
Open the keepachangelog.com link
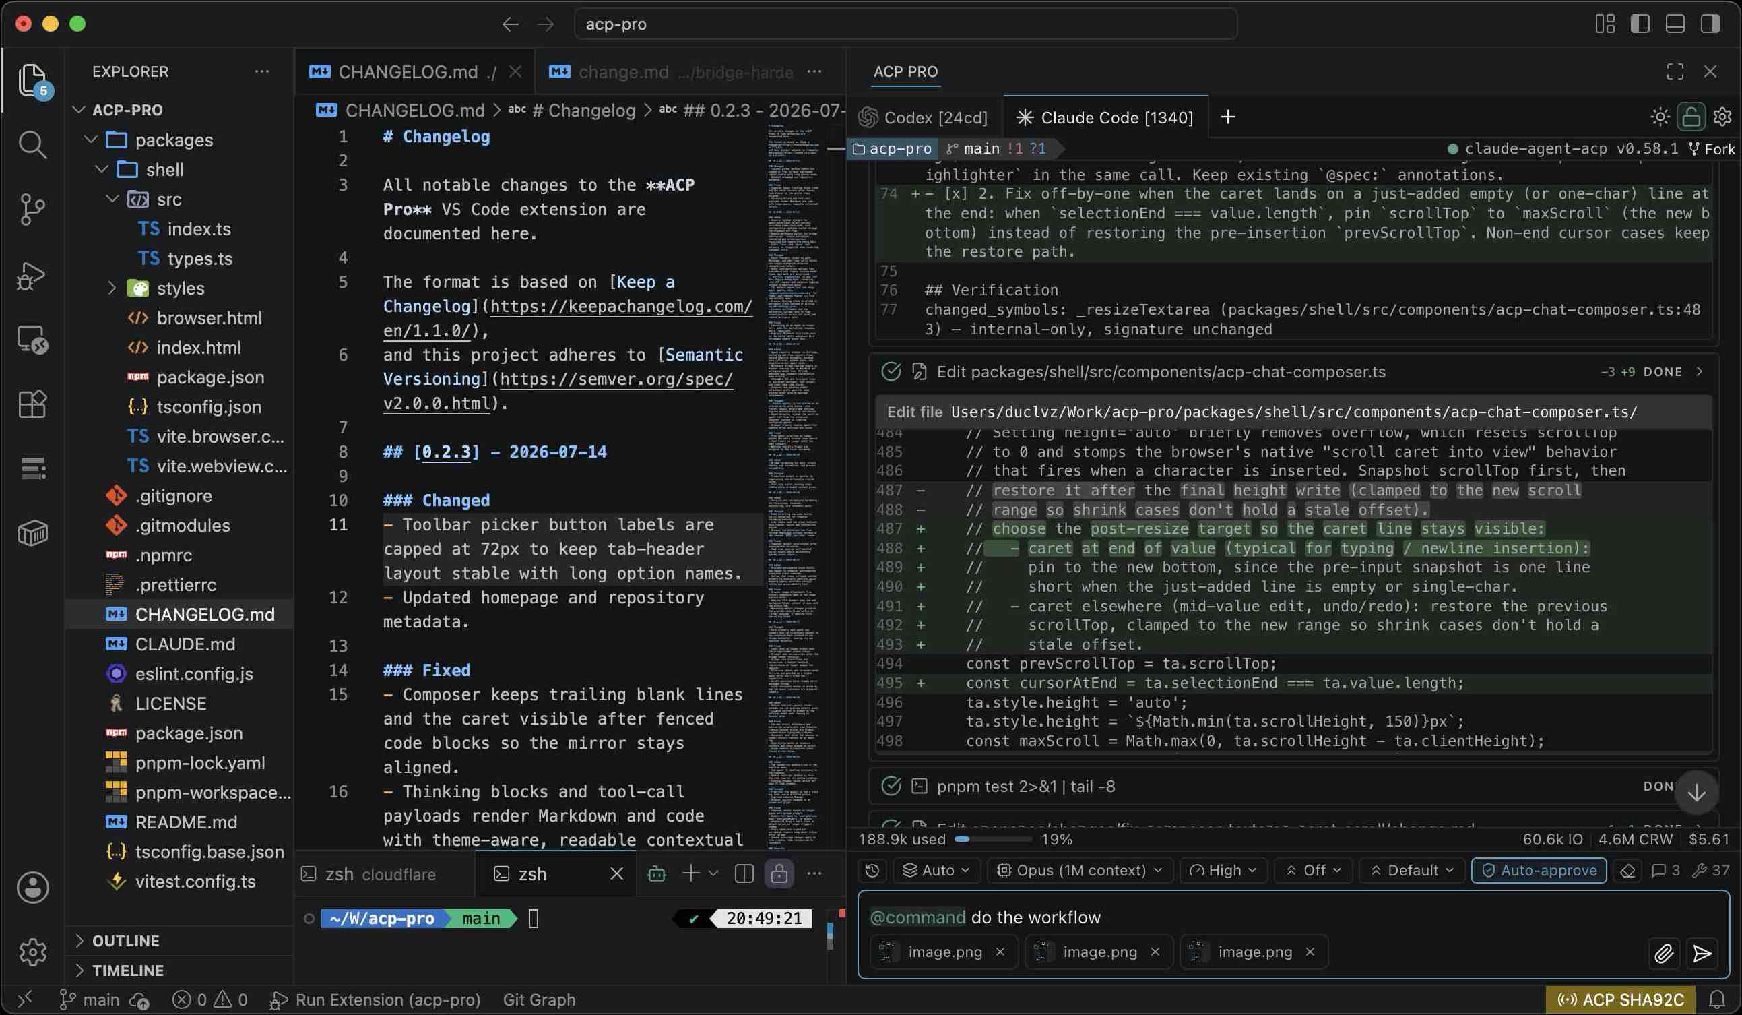[569, 318]
